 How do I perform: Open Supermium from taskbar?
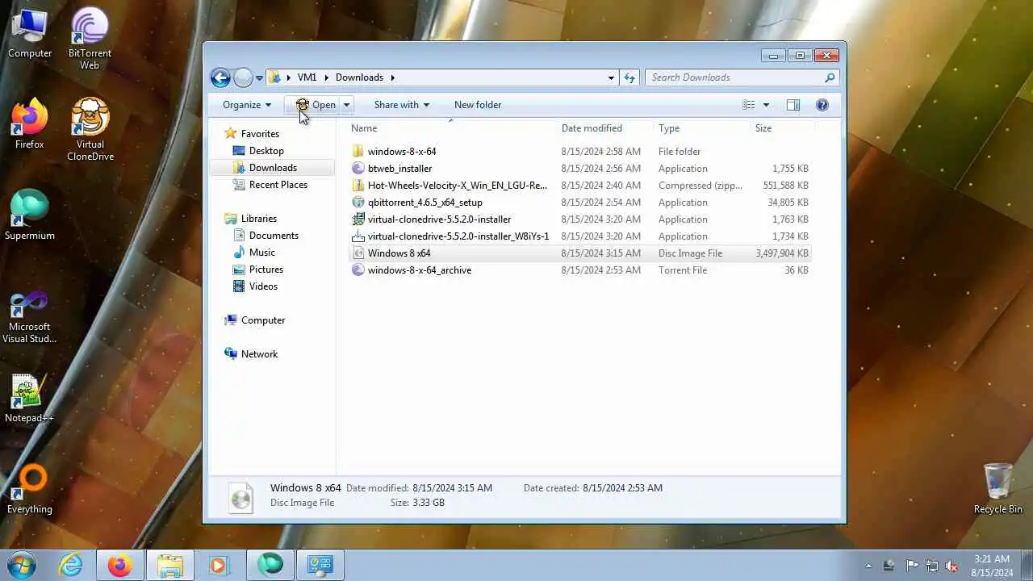270,565
